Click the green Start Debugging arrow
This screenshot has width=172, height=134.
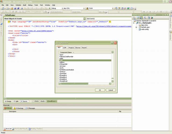(50, 8)
